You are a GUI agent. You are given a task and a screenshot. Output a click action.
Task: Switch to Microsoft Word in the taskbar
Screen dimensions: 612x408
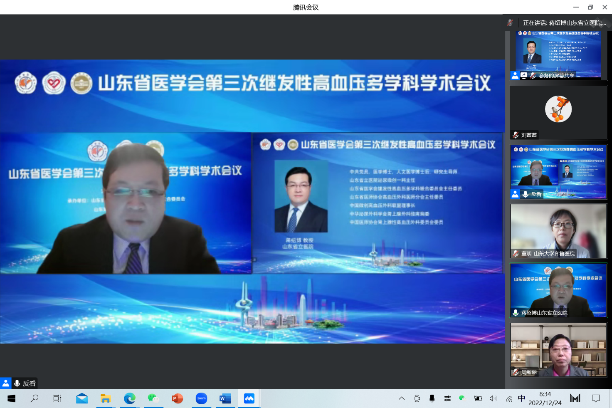[x=225, y=398]
